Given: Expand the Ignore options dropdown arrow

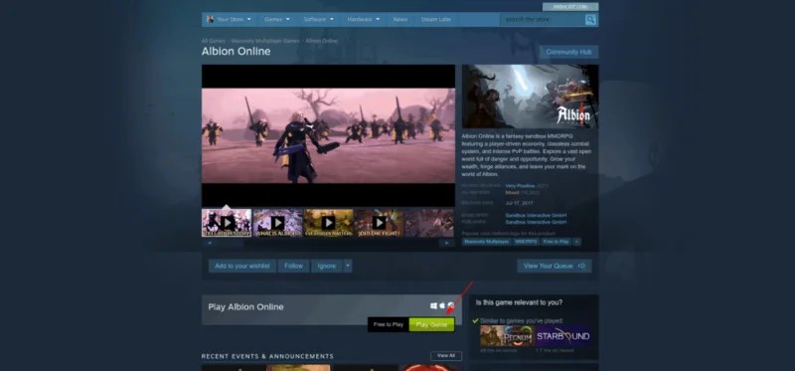Looking at the screenshot, I should pyautogui.click(x=347, y=266).
